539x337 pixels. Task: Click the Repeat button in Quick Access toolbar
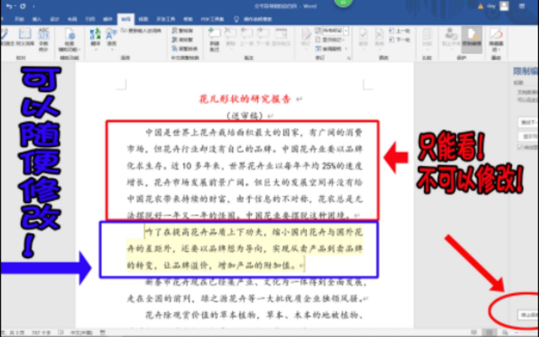pos(23,6)
